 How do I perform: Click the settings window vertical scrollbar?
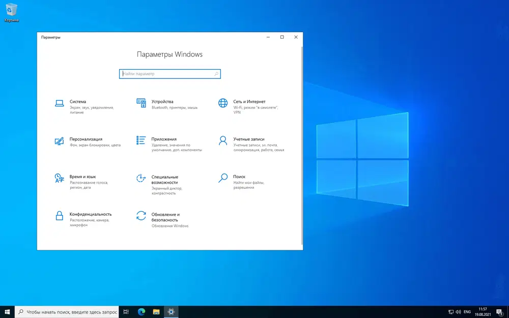point(302,146)
